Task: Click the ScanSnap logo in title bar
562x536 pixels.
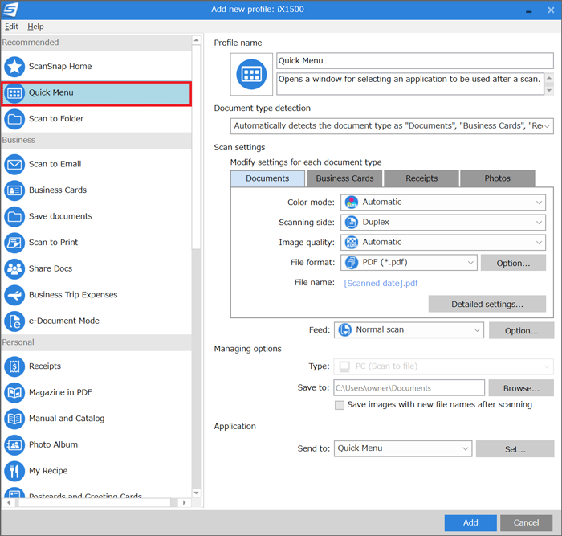Action: 10,10
